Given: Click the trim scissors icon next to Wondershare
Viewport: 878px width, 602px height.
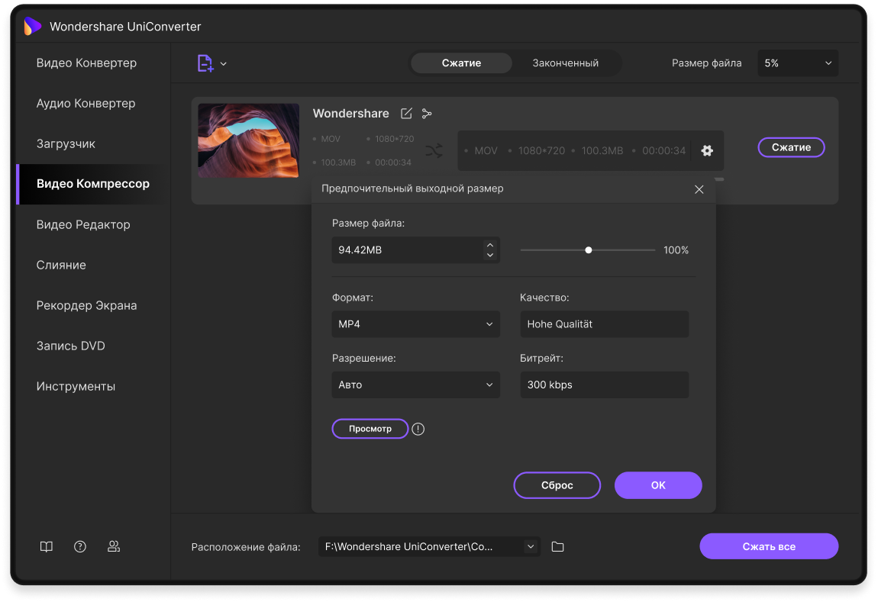Looking at the screenshot, I should 427,114.
